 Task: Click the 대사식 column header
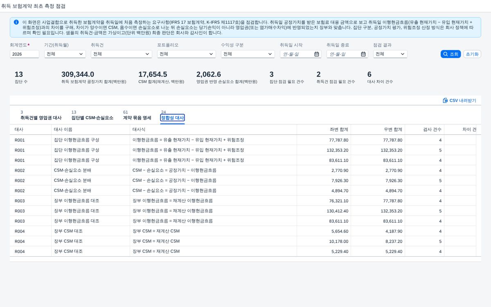213,129
